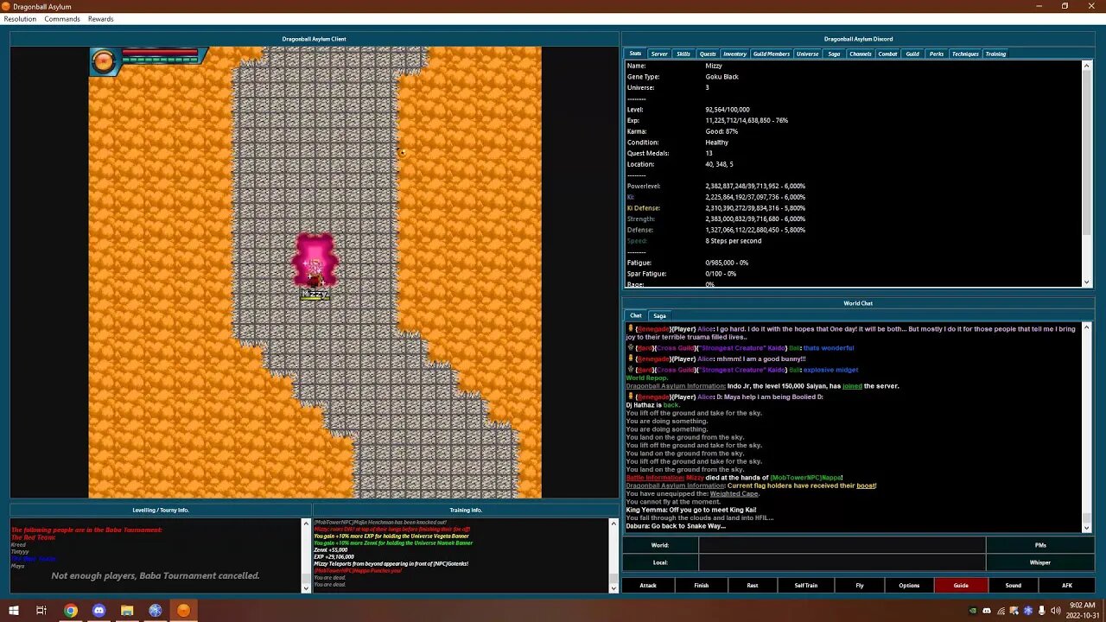Click the small orange item on the lava
The height and width of the screenshot is (622, 1106).
tap(402, 153)
